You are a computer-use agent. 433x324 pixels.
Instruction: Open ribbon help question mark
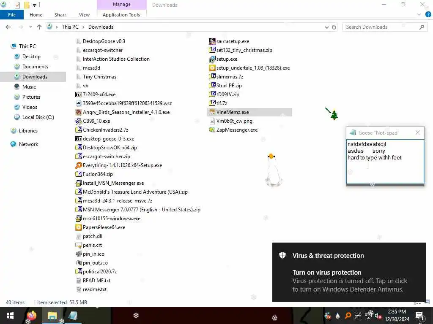point(428,15)
